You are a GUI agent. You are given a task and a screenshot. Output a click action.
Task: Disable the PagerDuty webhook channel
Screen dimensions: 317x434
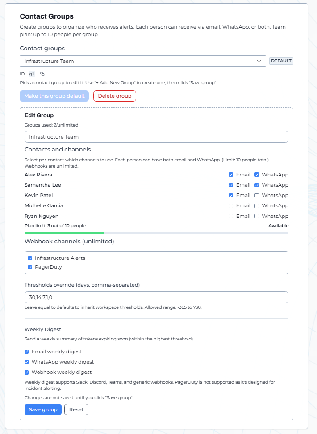pyautogui.click(x=30, y=268)
